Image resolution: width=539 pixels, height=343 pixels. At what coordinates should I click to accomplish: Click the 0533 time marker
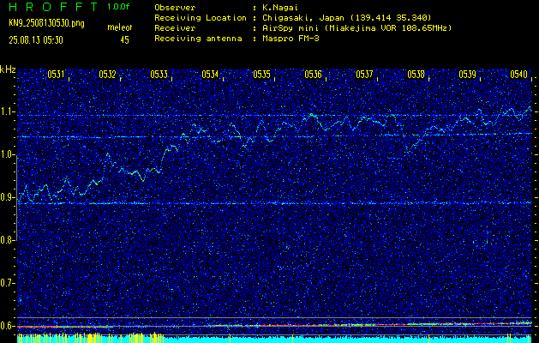[x=159, y=75]
